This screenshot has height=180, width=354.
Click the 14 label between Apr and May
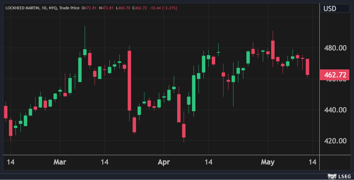coord(208,162)
